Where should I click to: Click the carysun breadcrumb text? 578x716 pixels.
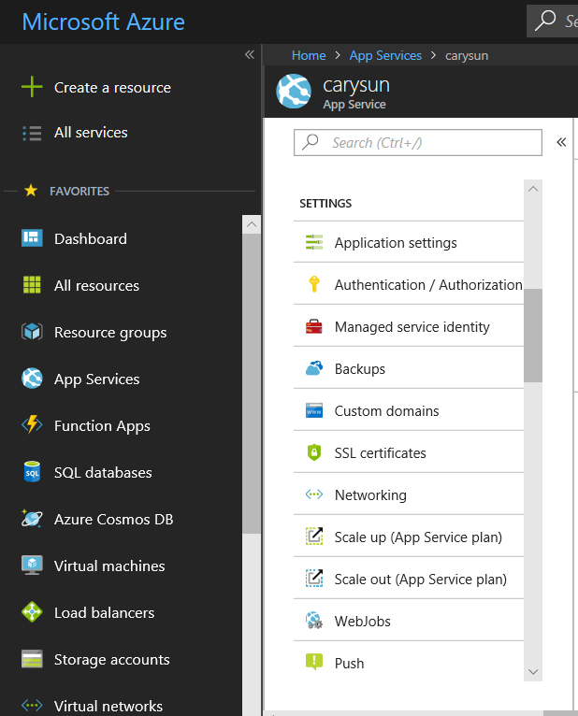467,56
